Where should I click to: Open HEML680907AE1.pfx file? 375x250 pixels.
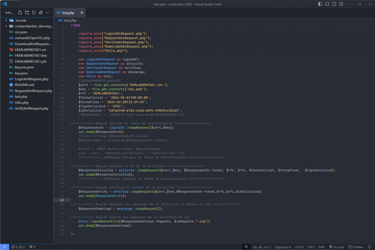[27, 61]
